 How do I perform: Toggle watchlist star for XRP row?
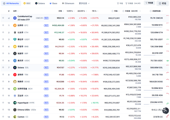coord(3,53)
